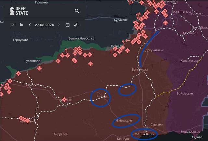Open the calendar date picker icon
The width and height of the screenshot is (208, 141).
pos(68,25)
